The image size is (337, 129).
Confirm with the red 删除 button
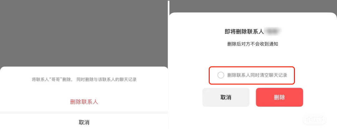coord(279,97)
